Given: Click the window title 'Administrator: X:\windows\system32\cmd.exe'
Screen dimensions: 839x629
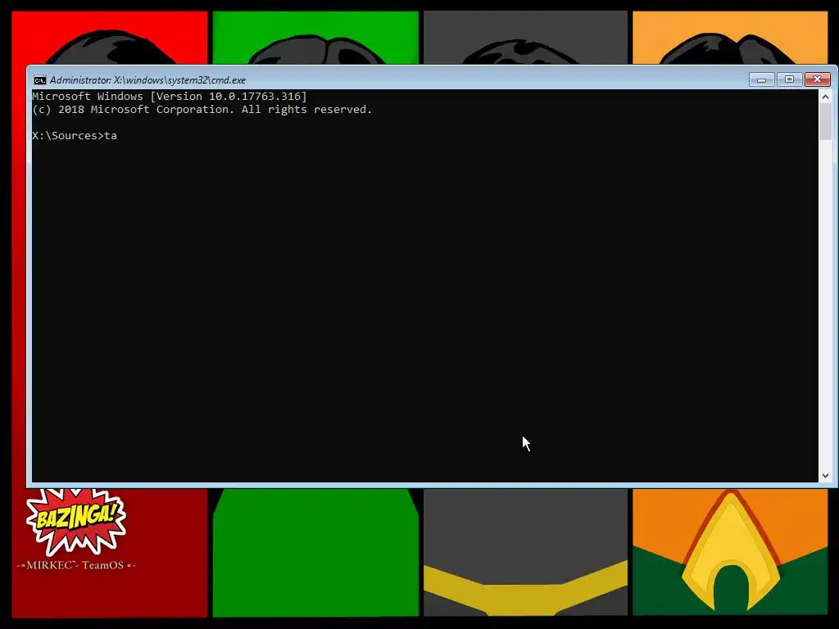Looking at the screenshot, I should pos(147,80).
